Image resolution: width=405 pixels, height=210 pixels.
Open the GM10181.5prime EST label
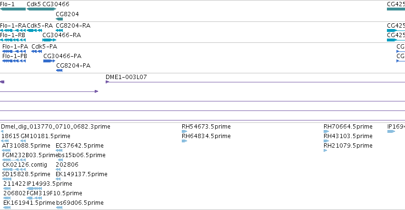coord(46,136)
